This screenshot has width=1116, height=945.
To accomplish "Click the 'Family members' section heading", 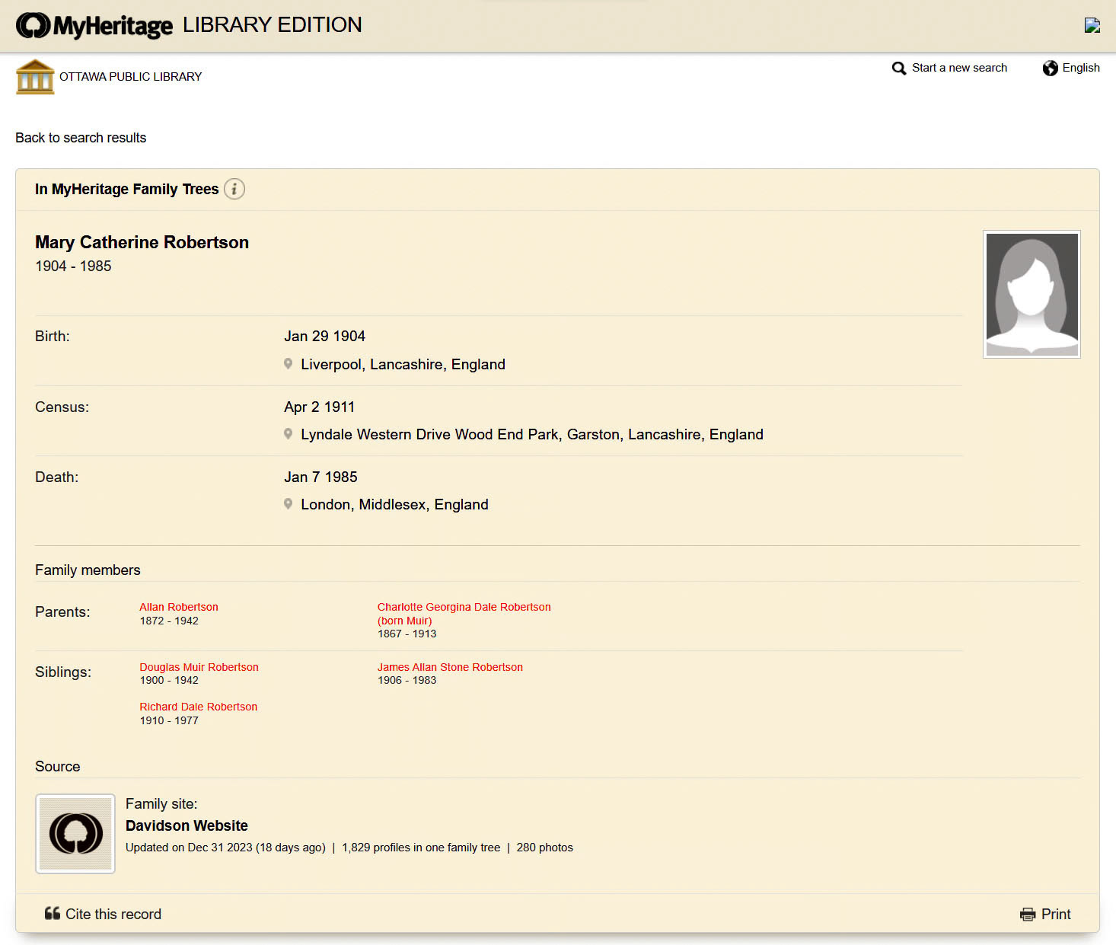I will coord(88,570).
